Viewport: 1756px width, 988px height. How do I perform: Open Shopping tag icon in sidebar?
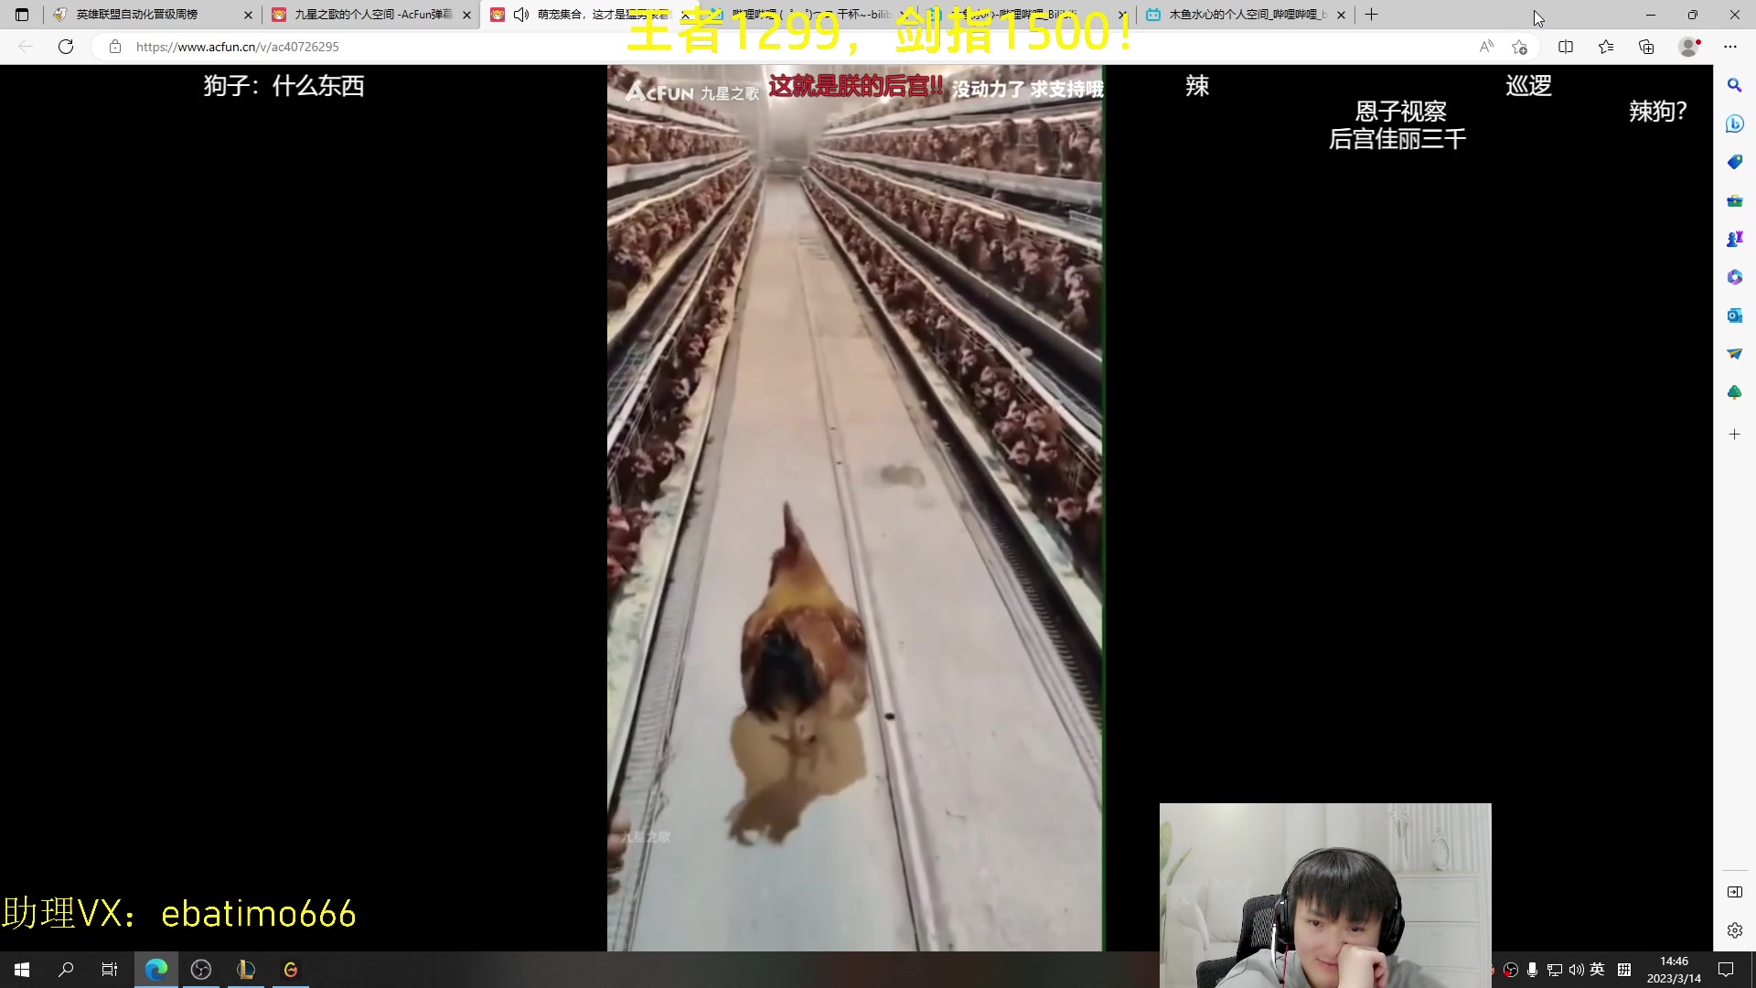(1734, 162)
